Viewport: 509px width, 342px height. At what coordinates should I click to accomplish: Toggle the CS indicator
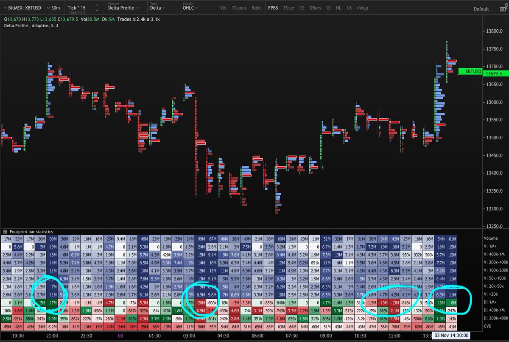pos(302,8)
